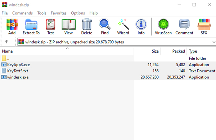Screen dimensions: 216x140
Task: Click the KeyText3.txt document icon
Action: 4,71
